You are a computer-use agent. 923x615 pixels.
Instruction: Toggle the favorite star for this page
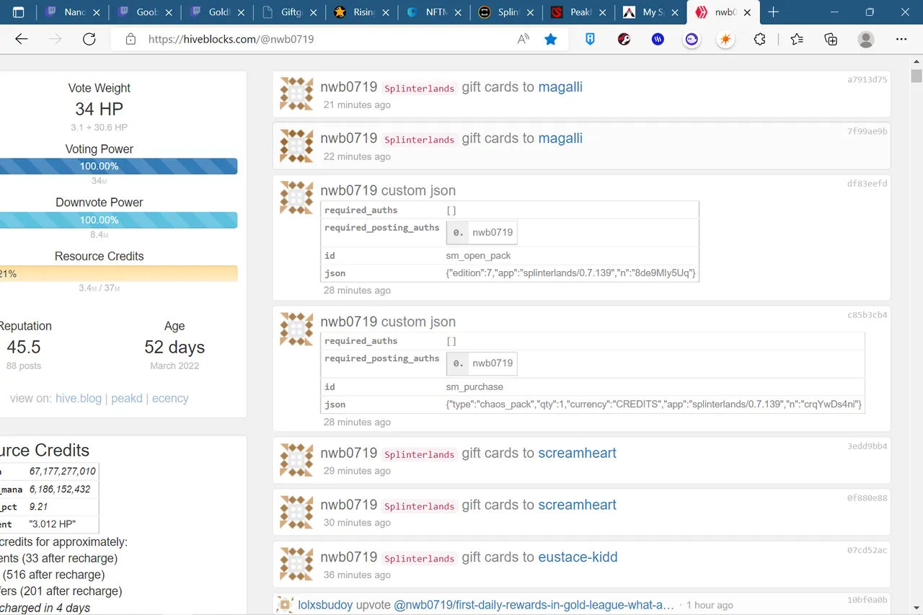pos(551,40)
